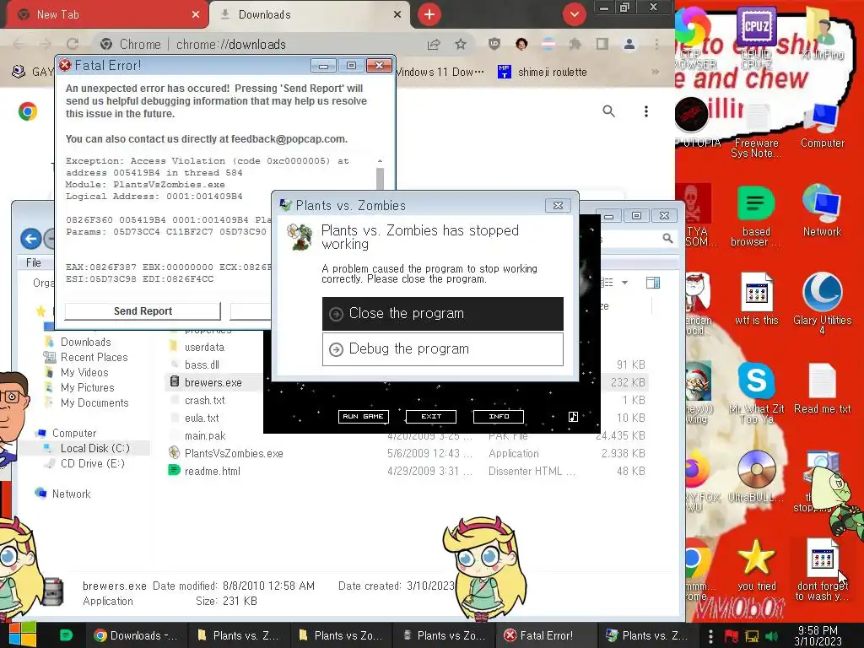
Task: Open the 'you tried' star desktop icon
Action: click(756, 564)
